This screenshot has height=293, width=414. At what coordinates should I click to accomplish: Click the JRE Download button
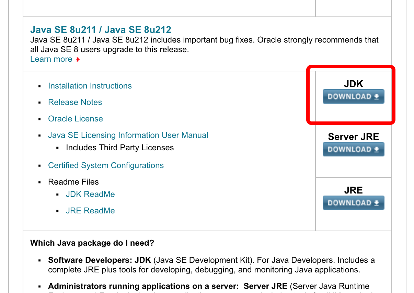(x=353, y=203)
